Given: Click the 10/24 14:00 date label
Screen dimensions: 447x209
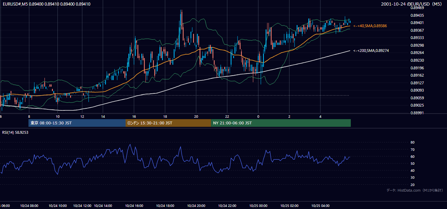Looking at the screenshot, I should click(x=103, y=206).
